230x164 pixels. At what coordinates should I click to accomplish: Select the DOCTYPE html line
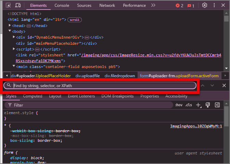click(x=25, y=14)
